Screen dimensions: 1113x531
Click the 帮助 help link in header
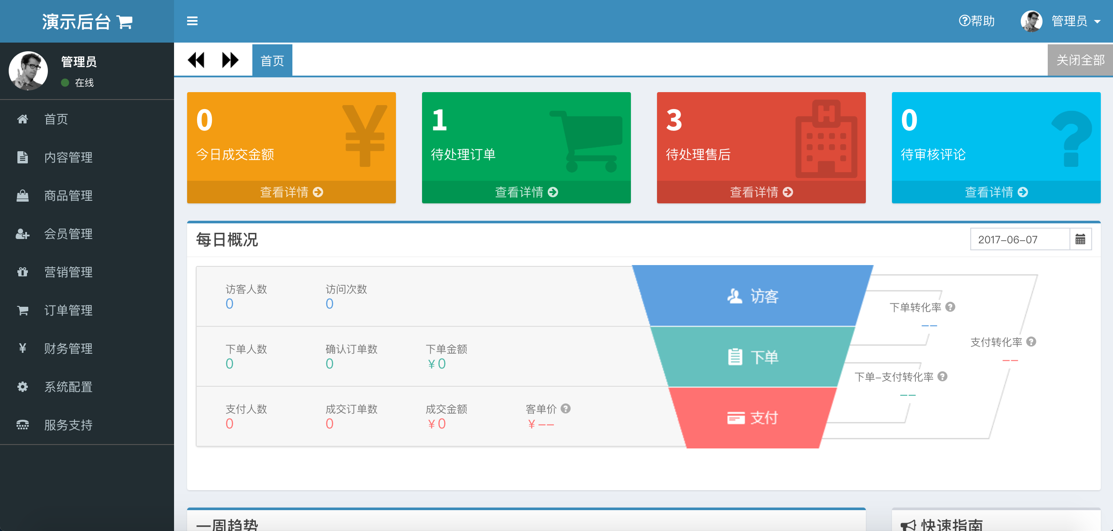(976, 21)
